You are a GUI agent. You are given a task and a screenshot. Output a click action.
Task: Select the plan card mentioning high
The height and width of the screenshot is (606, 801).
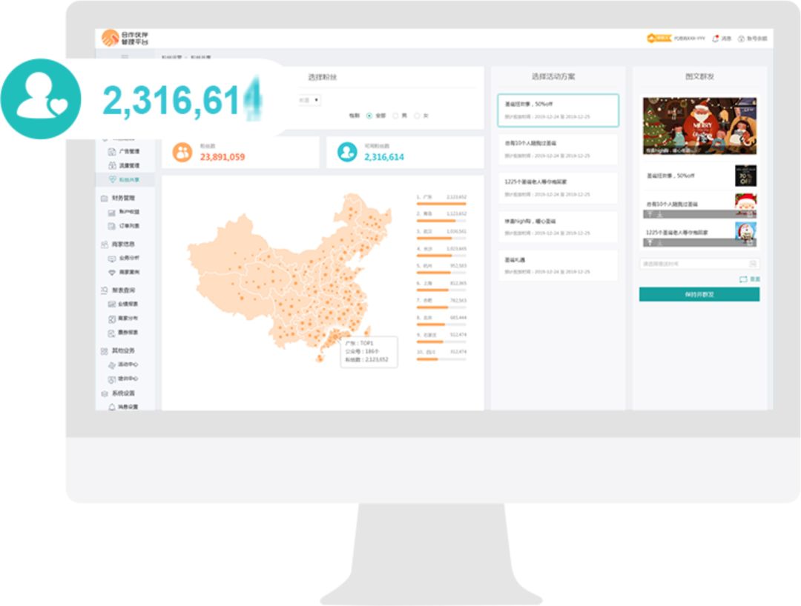point(558,227)
